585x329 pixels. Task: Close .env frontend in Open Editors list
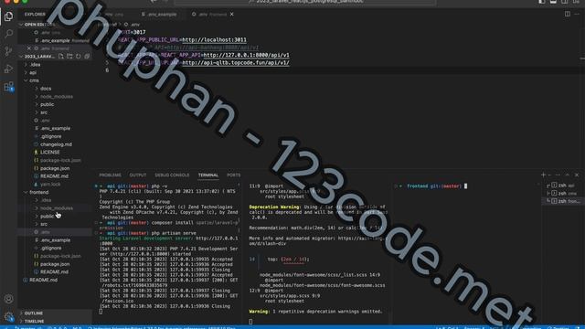[28, 48]
